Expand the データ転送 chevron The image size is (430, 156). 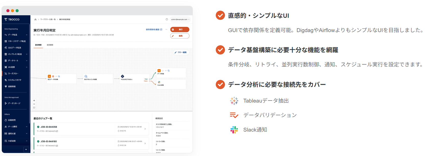[27, 35]
